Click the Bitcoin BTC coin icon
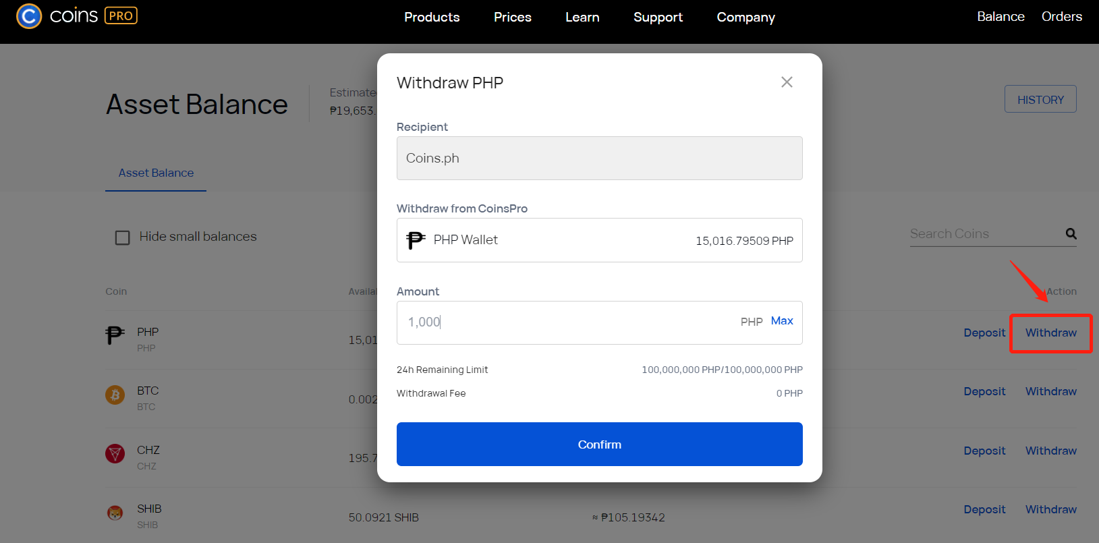This screenshot has height=543, width=1099. (x=115, y=395)
